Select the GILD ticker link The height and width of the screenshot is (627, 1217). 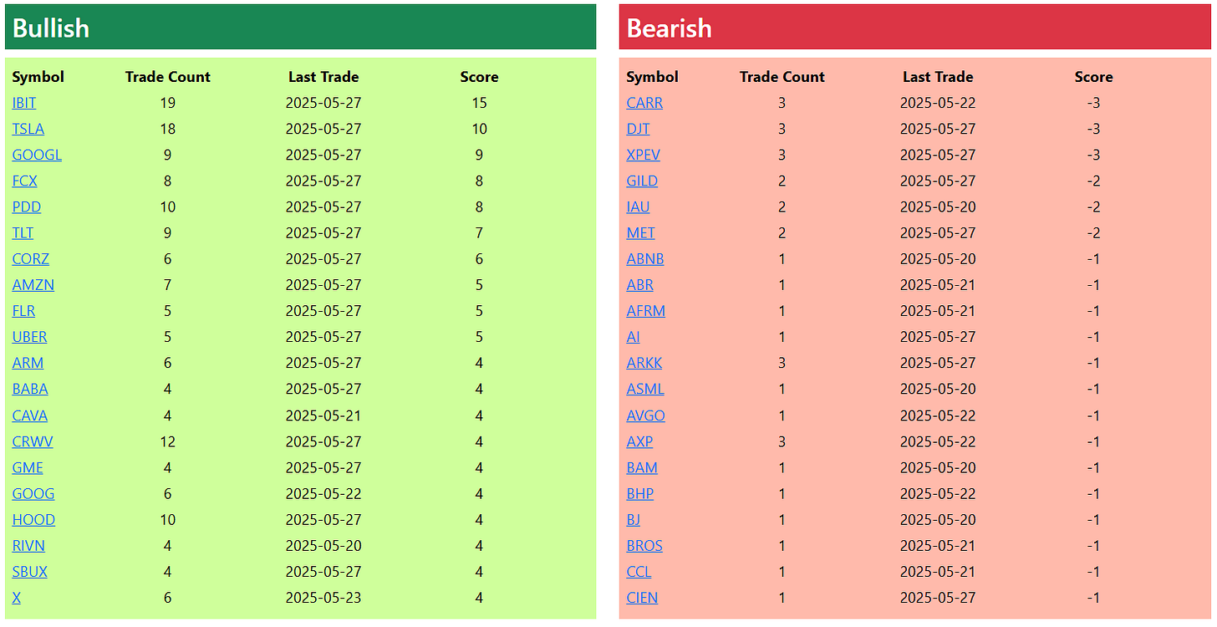point(642,181)
